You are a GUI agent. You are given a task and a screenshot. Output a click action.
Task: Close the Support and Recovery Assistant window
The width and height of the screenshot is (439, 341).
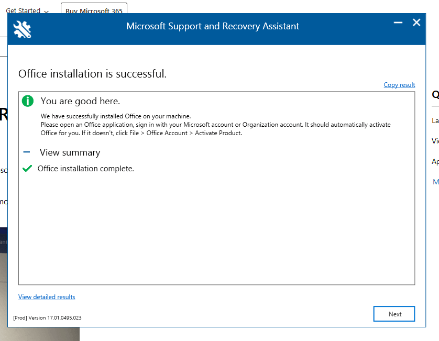[416, 23]
